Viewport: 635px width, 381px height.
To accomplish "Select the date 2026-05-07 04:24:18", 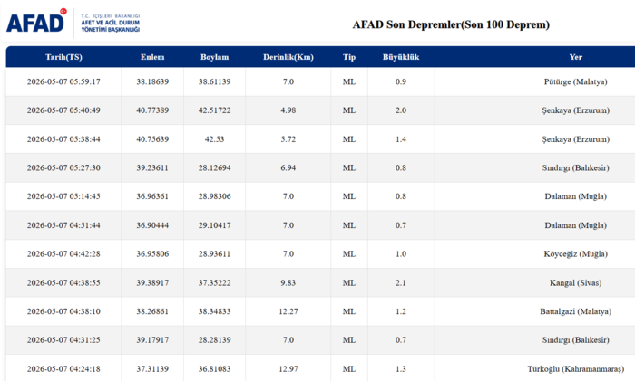I will point(63,369).
